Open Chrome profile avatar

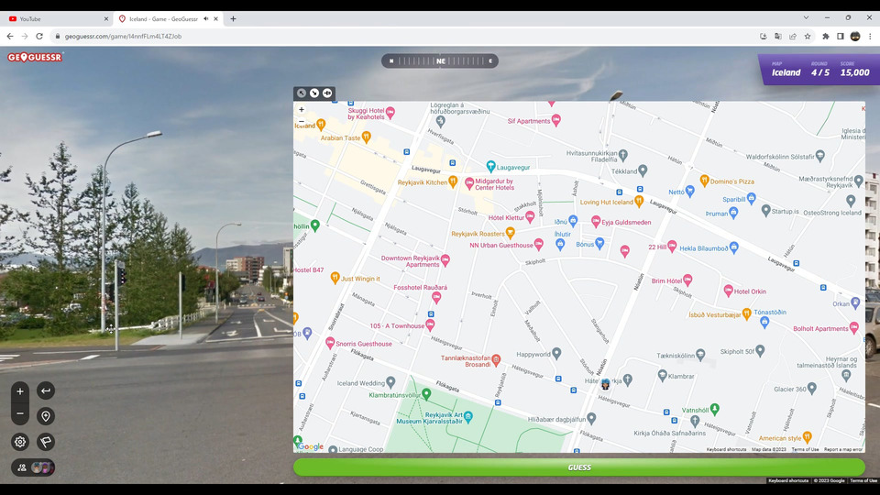pyautogui.click(x=854, y=36)
